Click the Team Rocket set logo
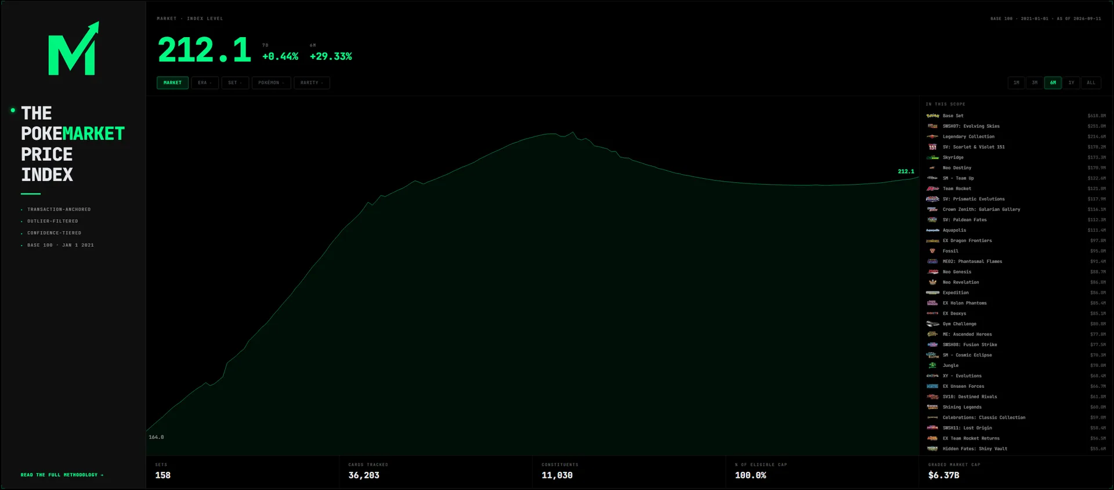 click(932, 189)
